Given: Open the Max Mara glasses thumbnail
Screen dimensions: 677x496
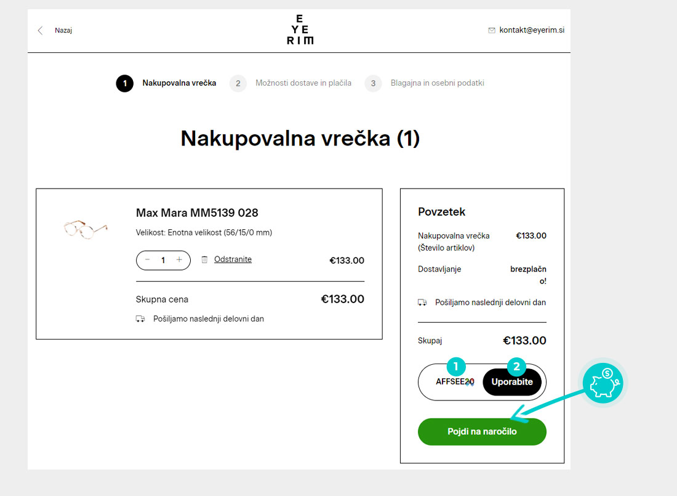Looking at the screenshot, I should click(85, 229).
